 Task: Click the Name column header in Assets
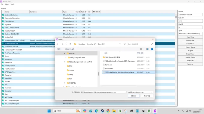[17, 12]
